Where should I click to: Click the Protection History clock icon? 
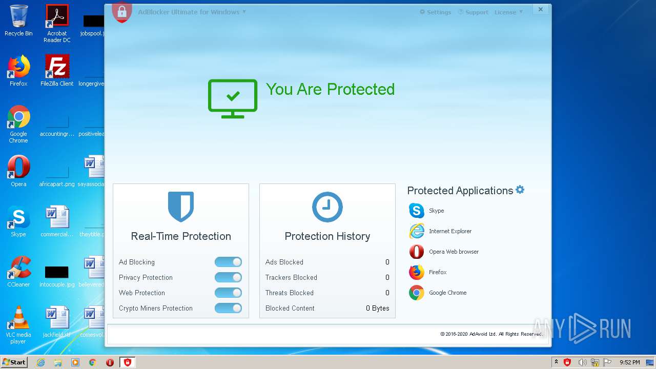327,207
